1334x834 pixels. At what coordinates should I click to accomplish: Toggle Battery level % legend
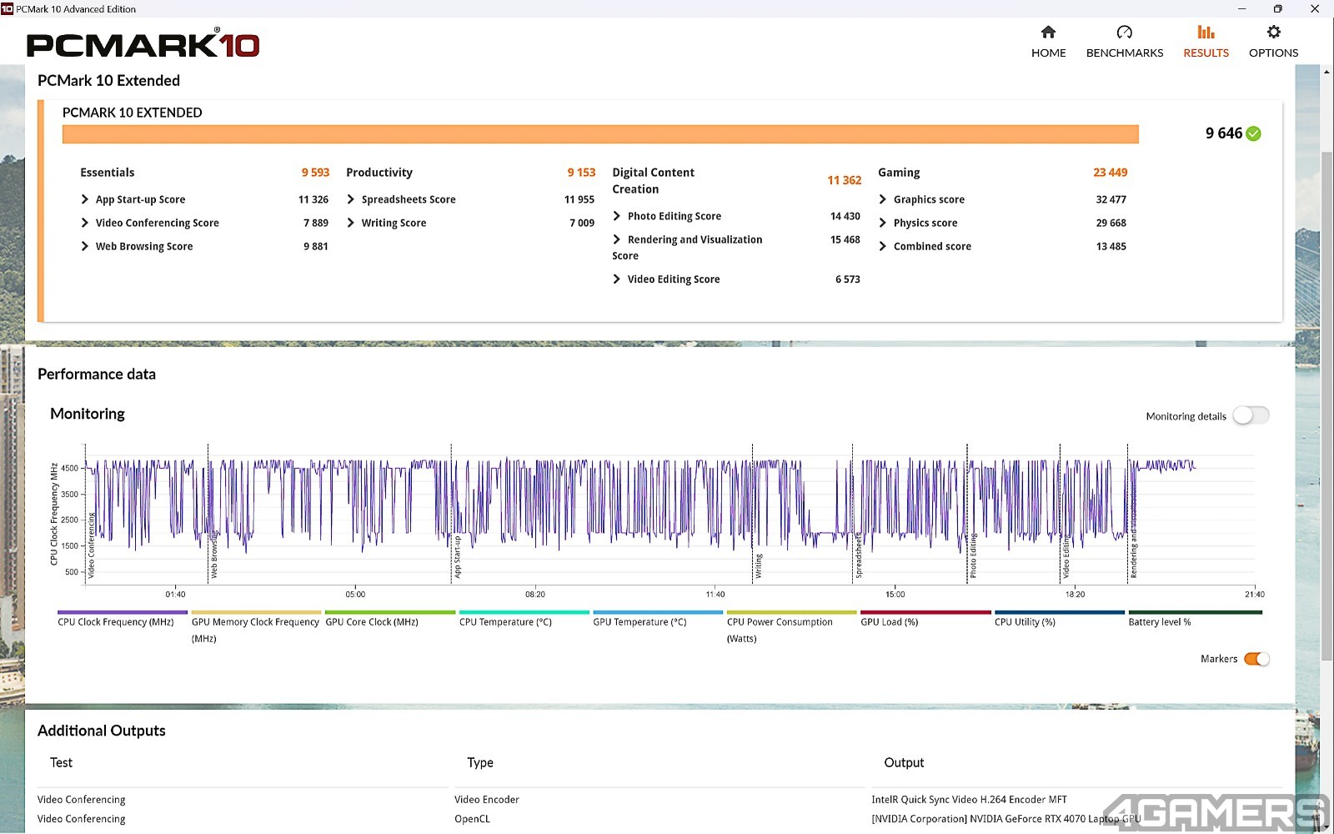1194,619
